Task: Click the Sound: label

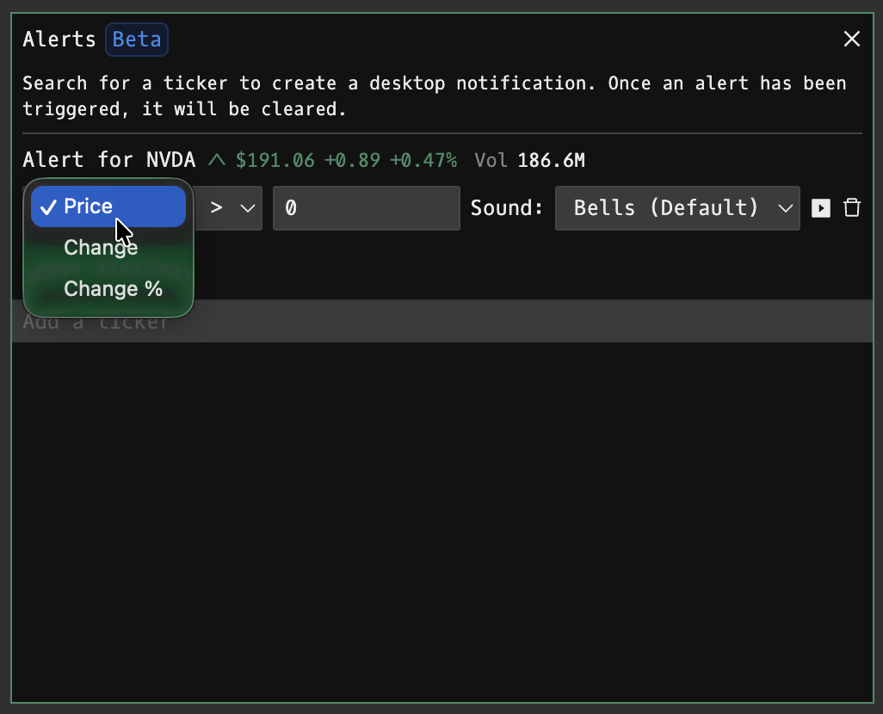Action: [507, 208]
